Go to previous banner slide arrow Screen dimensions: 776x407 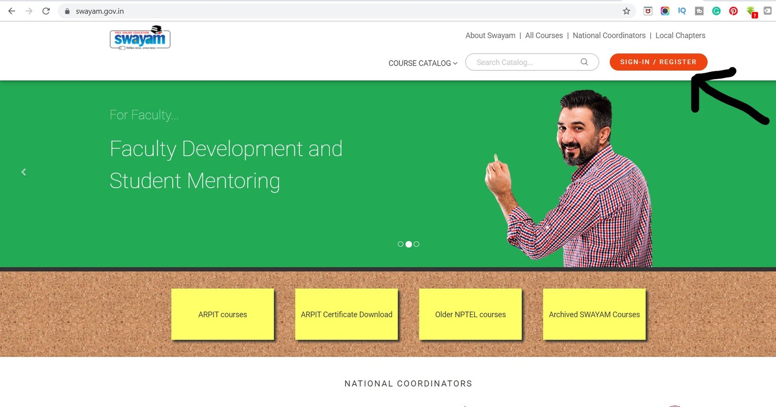point(23,172)
